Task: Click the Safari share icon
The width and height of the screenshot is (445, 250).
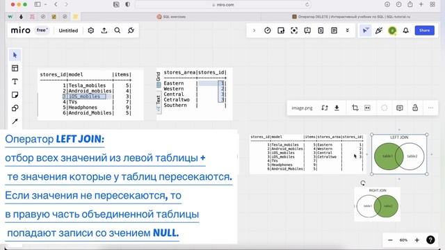Action: point(410,4)
